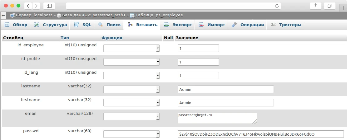Show all tabs overview icon
Viewport: 347px width, 140px height.
coord(329,6)
